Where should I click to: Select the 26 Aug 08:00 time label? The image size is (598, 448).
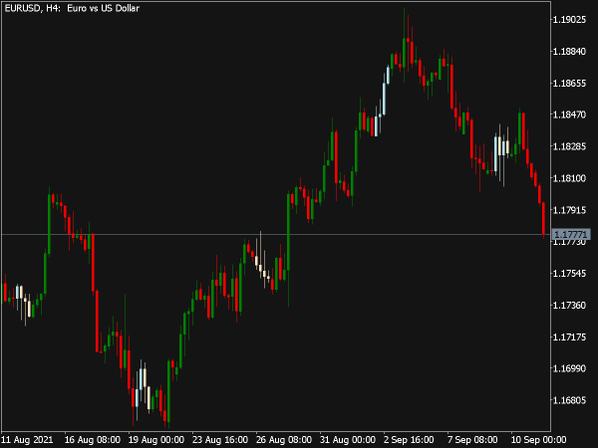pyautogui.click(x=284, y=440)
